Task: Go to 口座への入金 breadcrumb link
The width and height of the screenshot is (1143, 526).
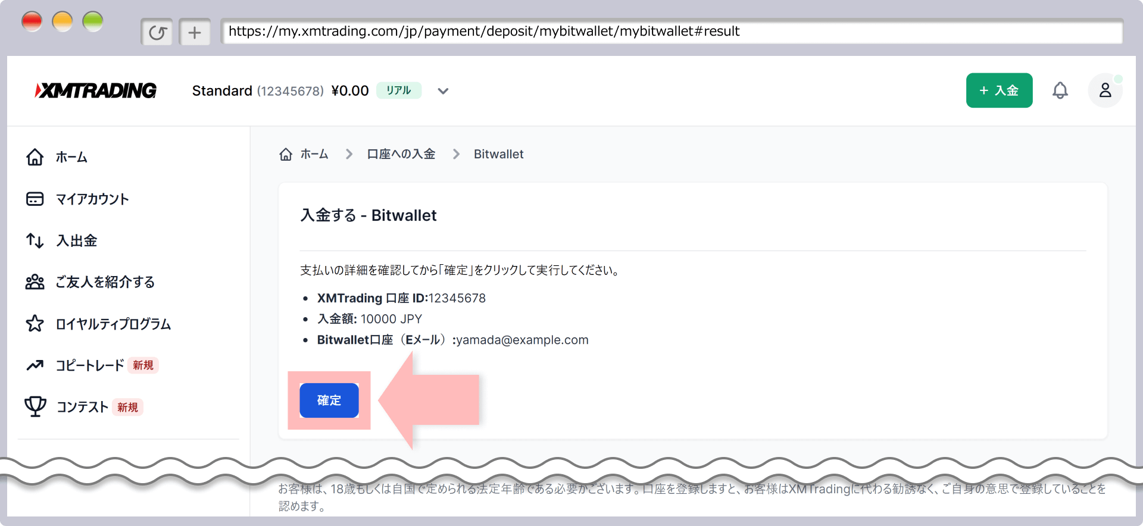Action: [x=401, y=154]
